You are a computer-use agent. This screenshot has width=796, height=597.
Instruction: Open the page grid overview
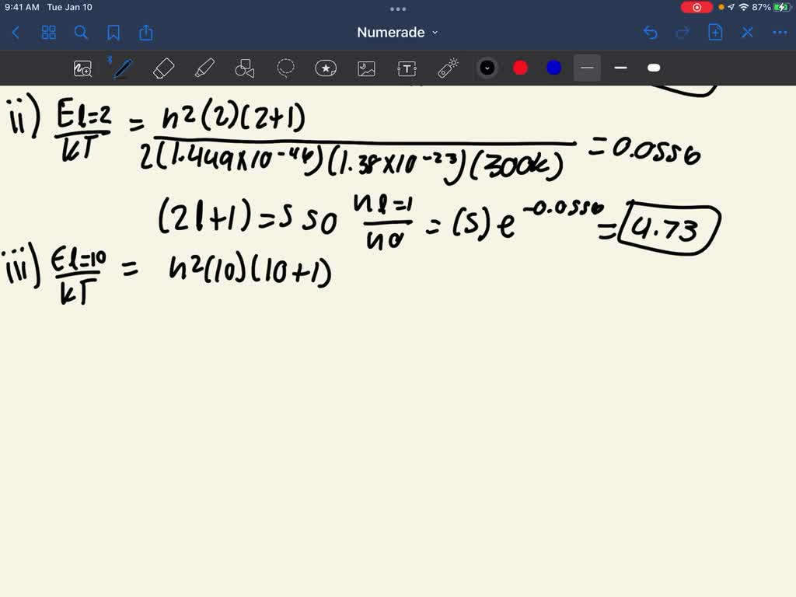[48, 33]
